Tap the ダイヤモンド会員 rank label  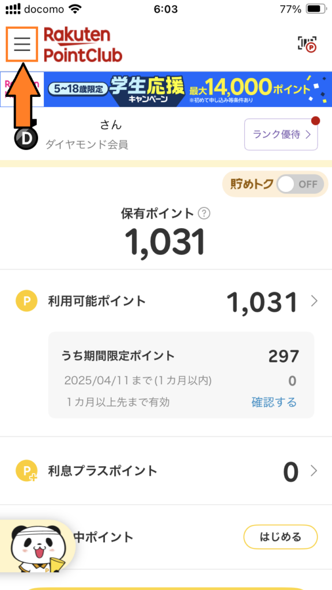(x=87, y=145)
